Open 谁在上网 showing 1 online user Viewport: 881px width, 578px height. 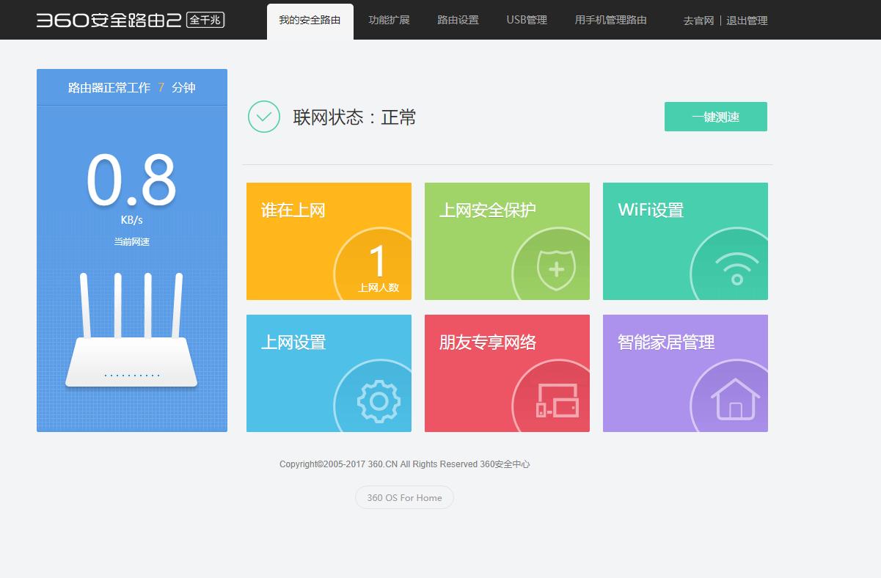[x=328, y=241]
